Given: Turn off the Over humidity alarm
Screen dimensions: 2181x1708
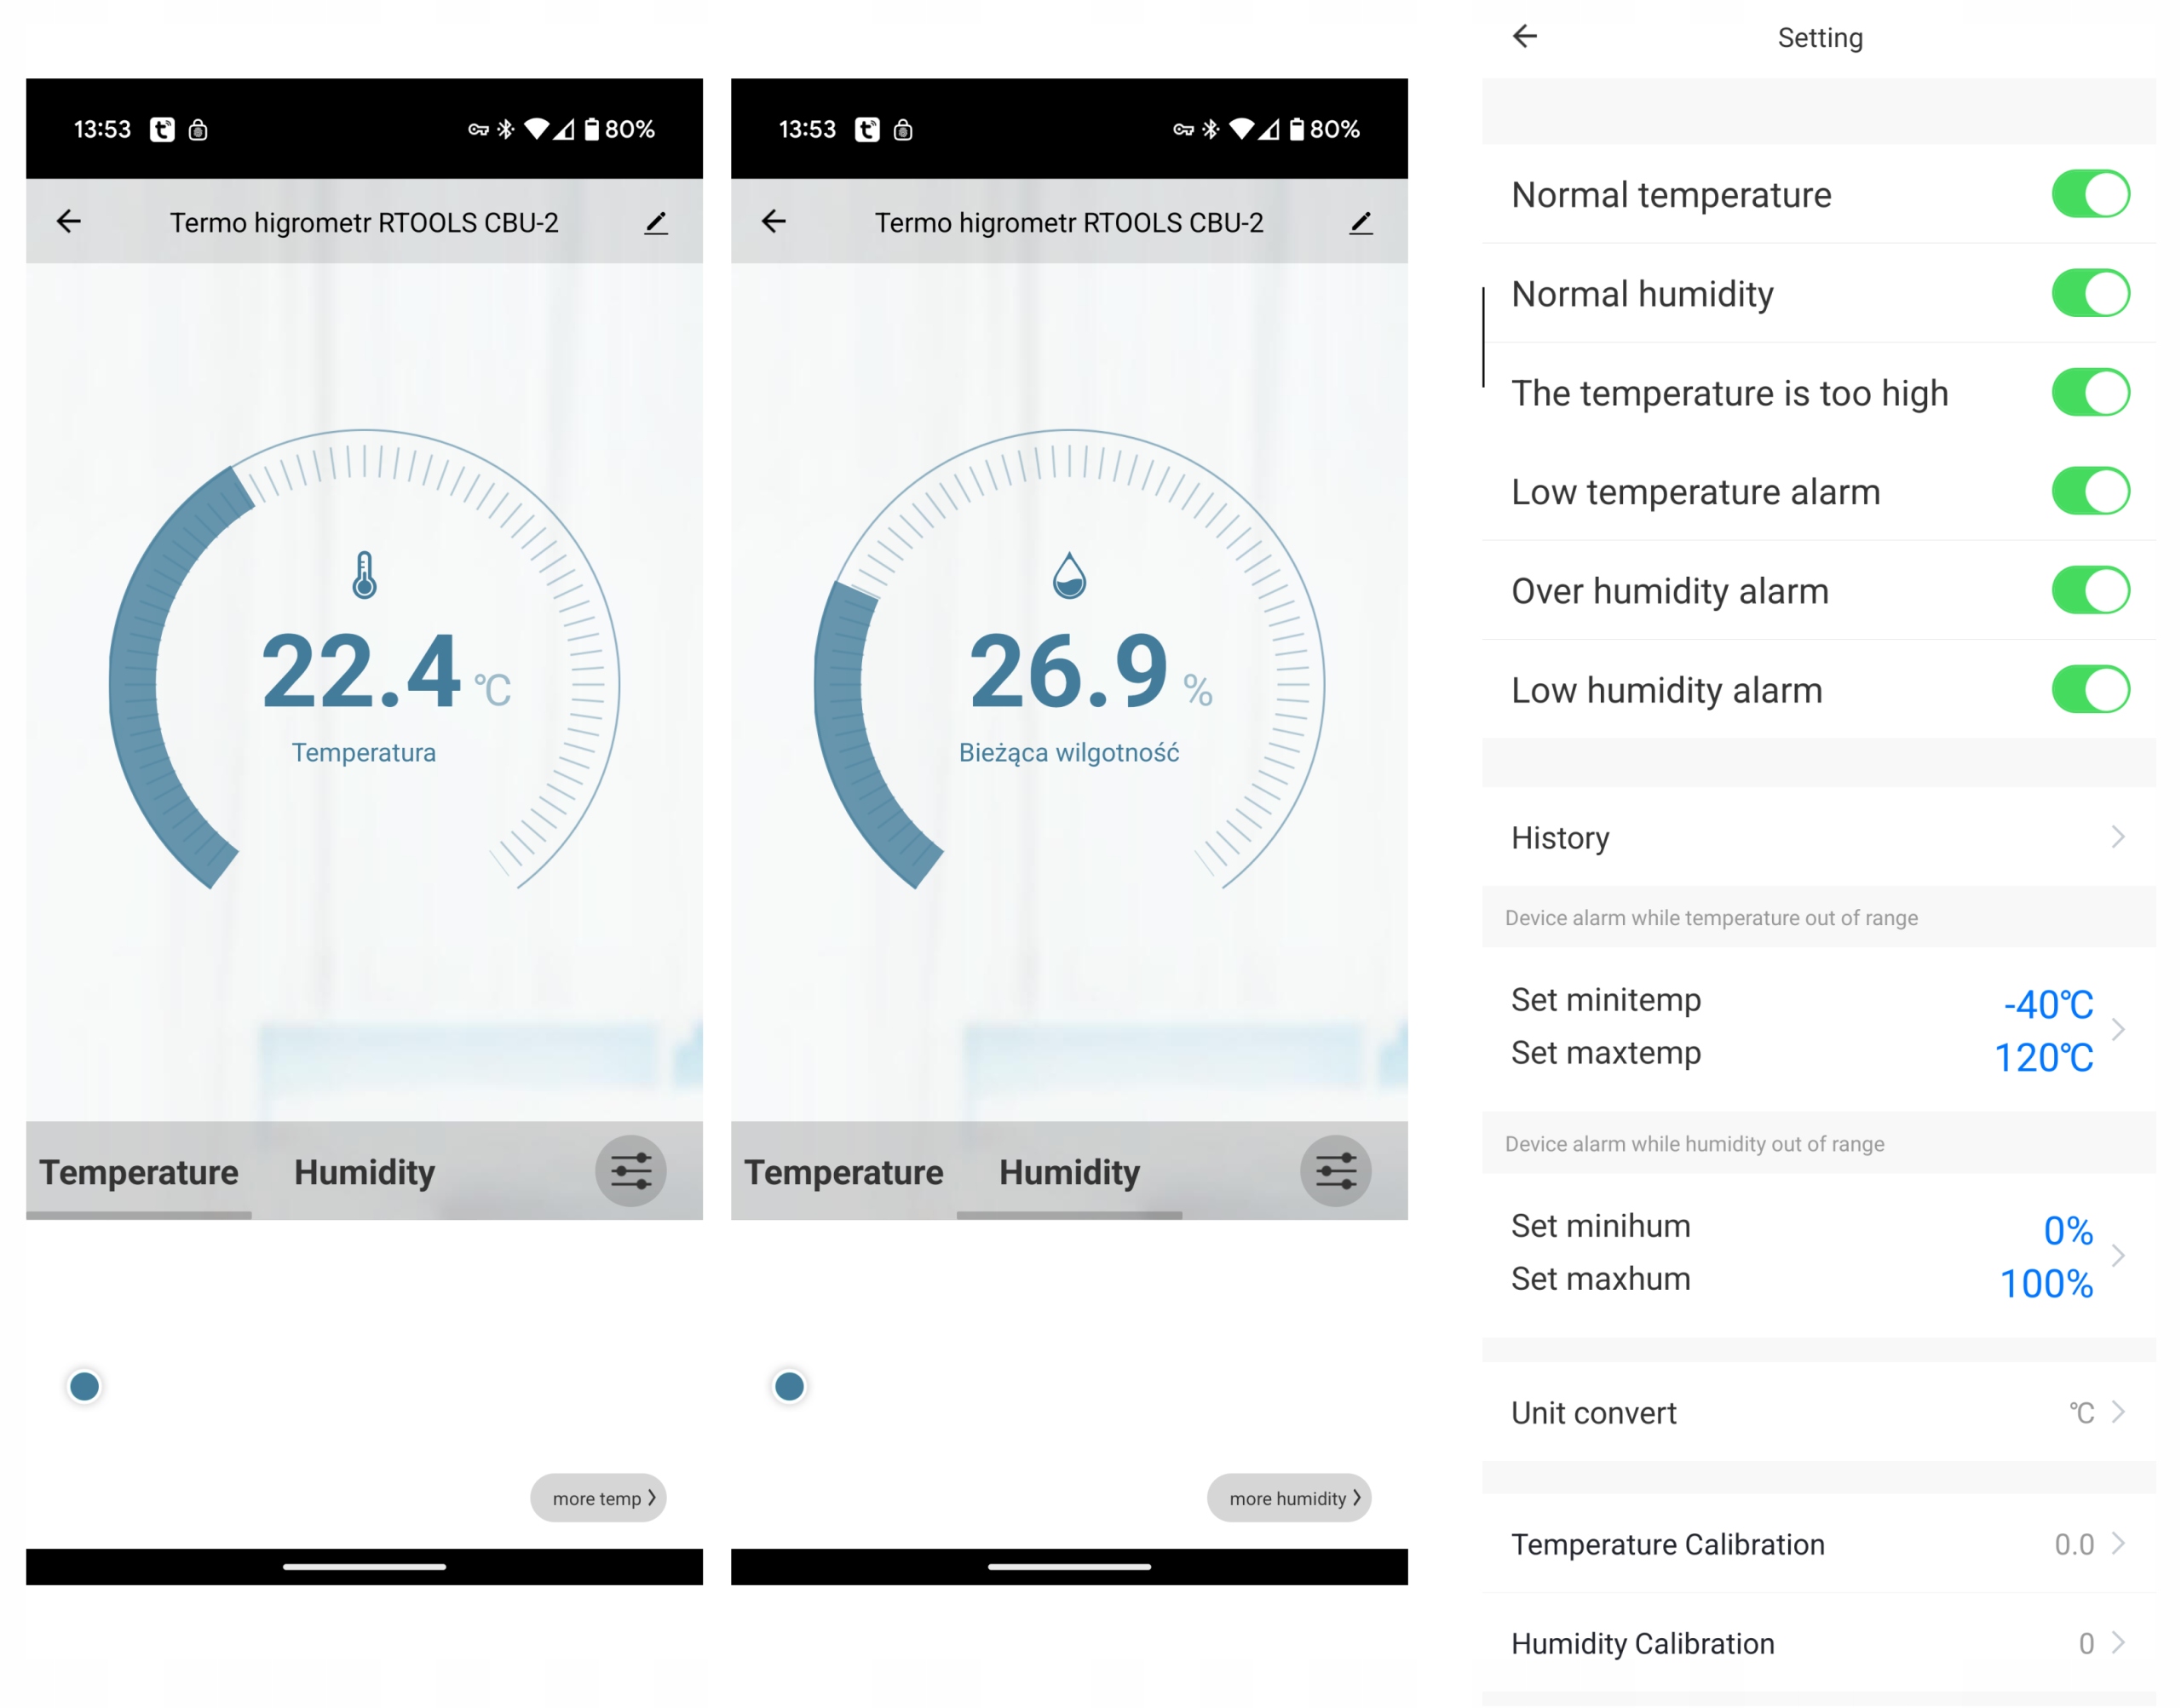Looking at the screenshot, I should [x=2089, y=590].
